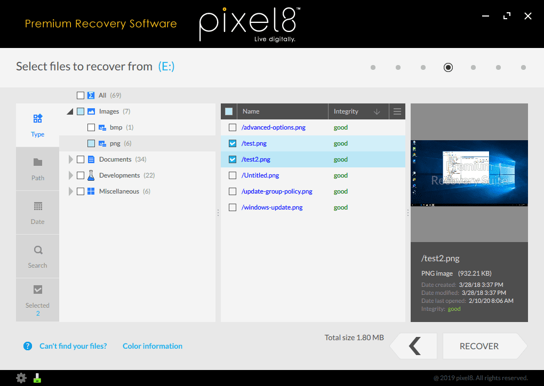Switch to the Date tab

(37, 213)
